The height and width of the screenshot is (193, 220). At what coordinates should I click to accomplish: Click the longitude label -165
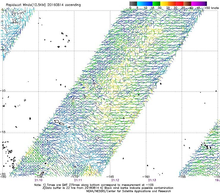click(110, 177)
